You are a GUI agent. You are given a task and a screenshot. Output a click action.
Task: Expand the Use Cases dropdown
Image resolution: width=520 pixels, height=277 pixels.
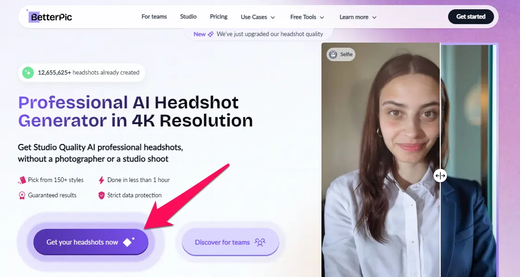pyautogui.click(x=258, y=17)
